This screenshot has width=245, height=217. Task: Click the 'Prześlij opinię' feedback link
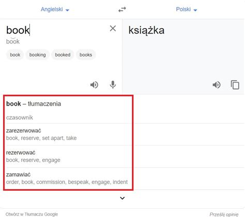click(x=224, y=214)
